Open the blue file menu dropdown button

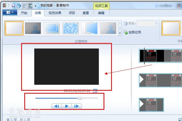pyautogui.click(x=10, y=13)
